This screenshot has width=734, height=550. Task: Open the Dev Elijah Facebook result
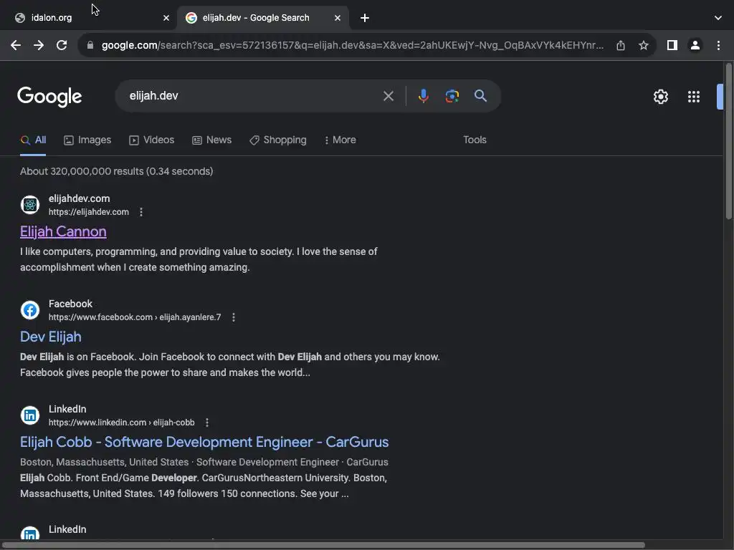point(51,337)
